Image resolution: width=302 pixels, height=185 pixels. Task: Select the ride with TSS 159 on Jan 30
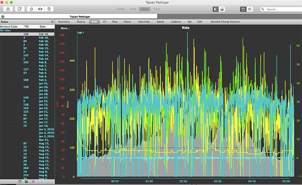27,87
